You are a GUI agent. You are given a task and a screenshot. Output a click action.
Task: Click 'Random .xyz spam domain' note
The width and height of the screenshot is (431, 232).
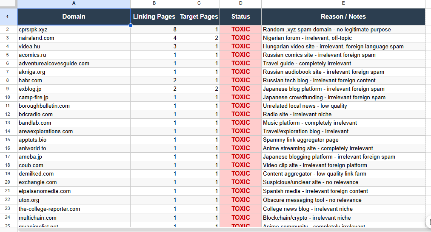click(343, 30)
